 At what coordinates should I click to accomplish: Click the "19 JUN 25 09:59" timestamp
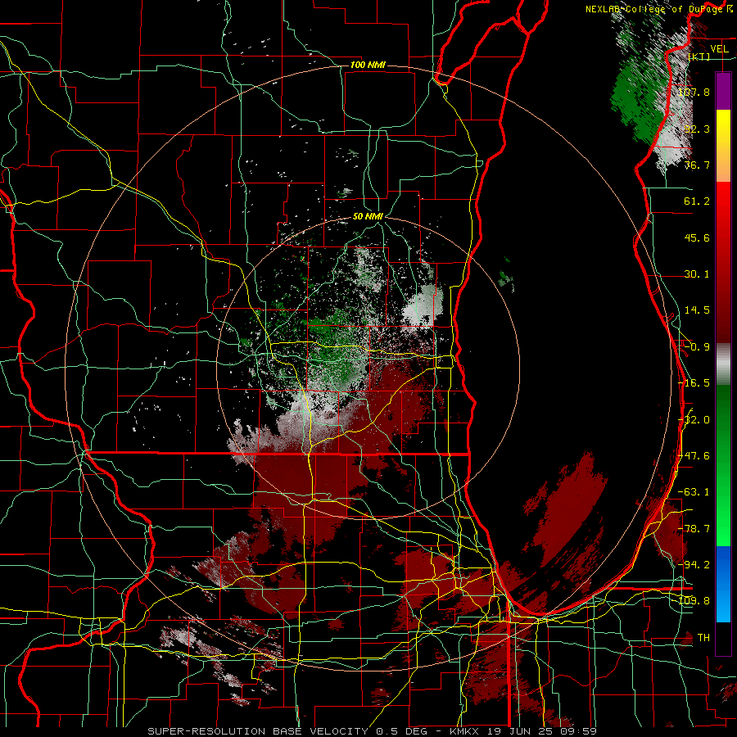(540, 731)
